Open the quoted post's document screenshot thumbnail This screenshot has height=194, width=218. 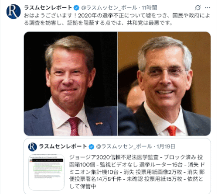point(47,172)
